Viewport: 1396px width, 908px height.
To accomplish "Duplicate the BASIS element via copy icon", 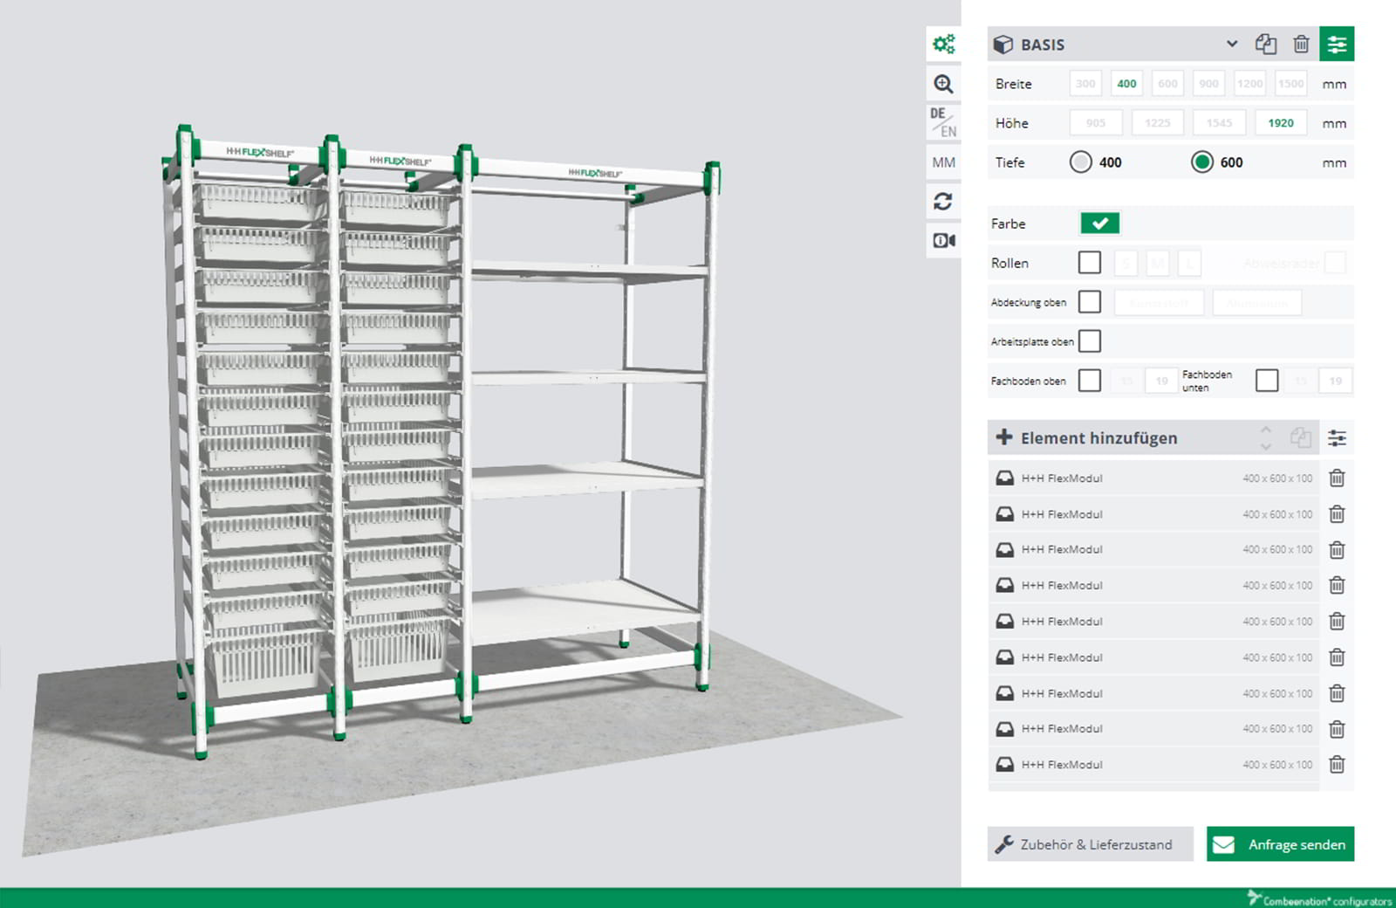I will (1266, 44).
